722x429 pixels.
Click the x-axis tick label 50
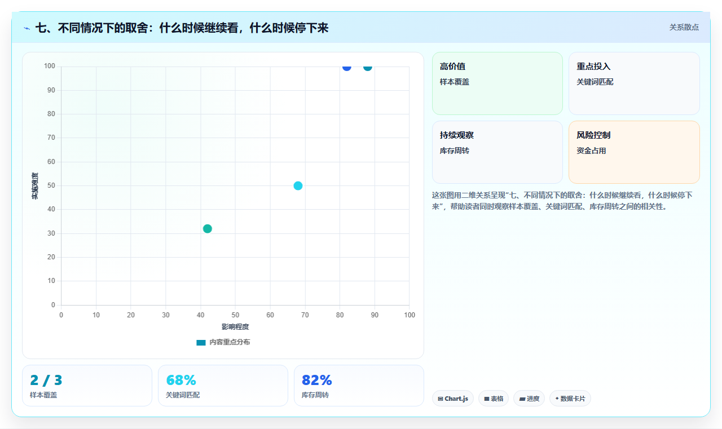point(235,315)
